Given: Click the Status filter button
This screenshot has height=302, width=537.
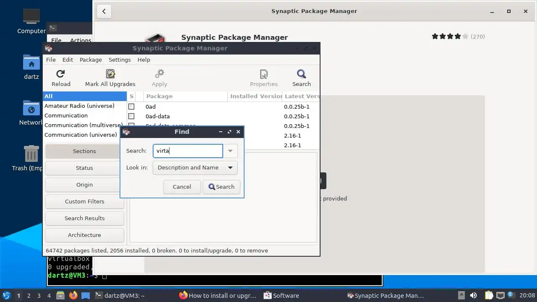Looking at the screenshot, I should click(x=84, y=168).
